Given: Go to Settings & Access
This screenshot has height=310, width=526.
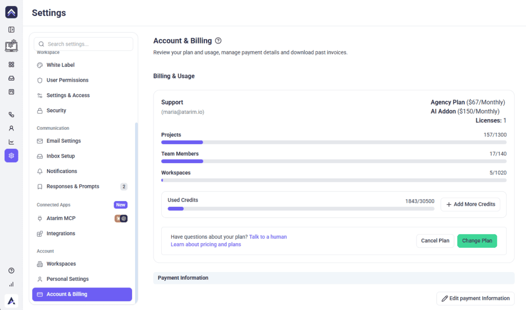Looking at the screenshot, I should coord(82,95).
